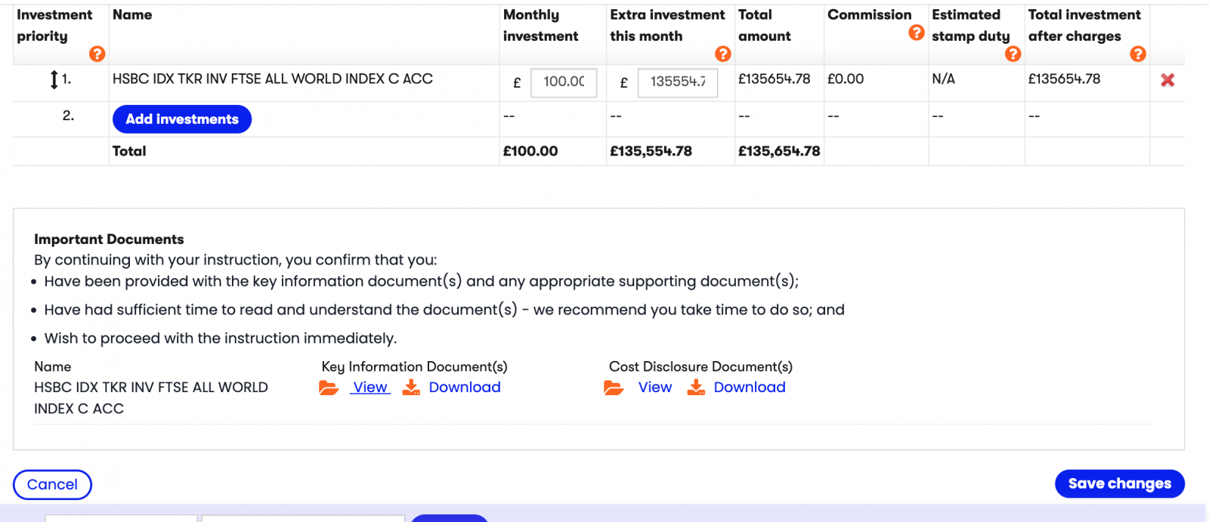
Task: Click Commission value £0.00
Action: click(846, 79)
